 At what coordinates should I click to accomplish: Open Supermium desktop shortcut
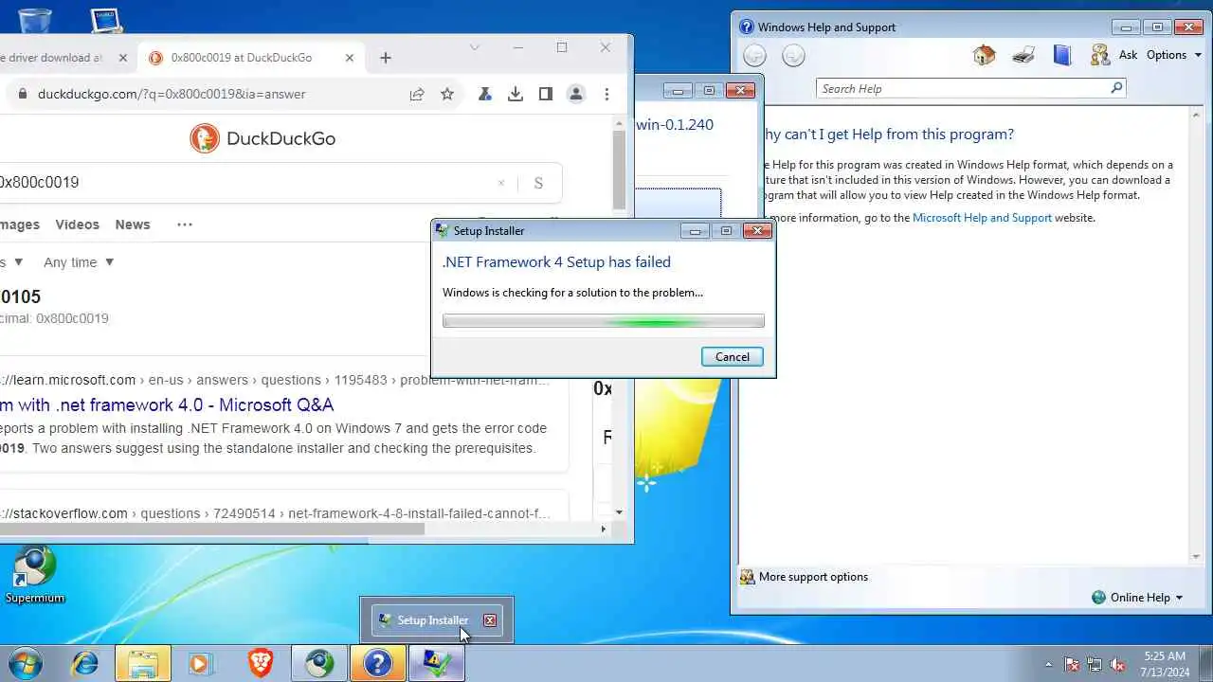[35, 576]
